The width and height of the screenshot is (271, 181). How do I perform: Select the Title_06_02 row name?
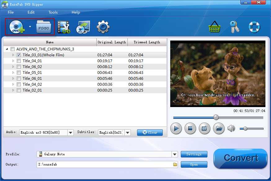(x=32, y=67)
